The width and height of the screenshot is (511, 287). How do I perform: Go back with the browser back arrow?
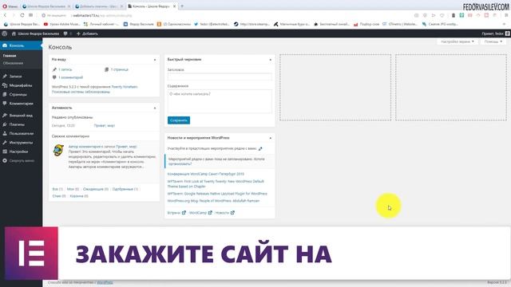point(5,15)
